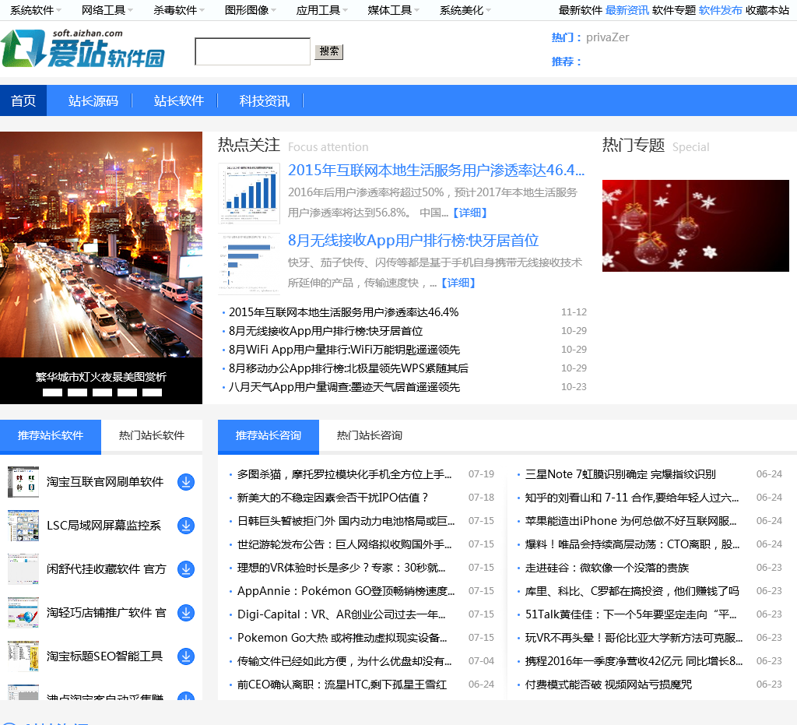Open 最新资讯 top link

click(x=627, y=10)
